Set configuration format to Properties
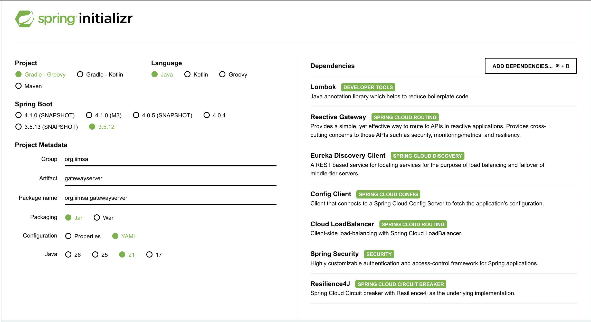Screen dimensions: 591x322 pos(68,236)
